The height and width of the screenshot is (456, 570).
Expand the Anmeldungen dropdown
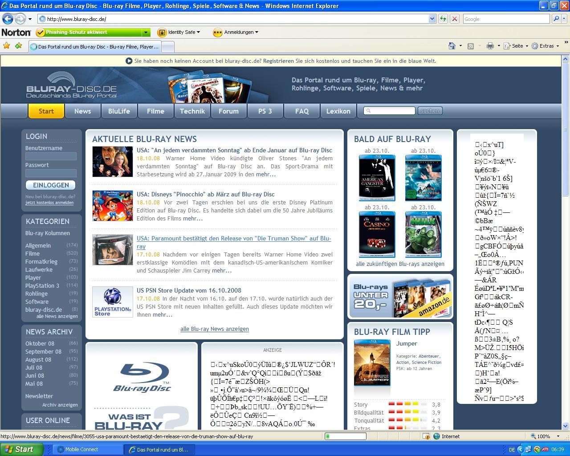point(256,32)
